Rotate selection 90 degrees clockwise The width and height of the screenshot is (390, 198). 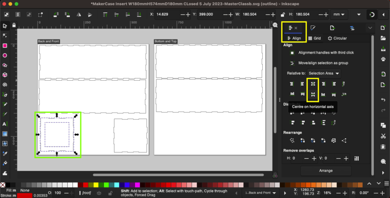pos(67,15)
